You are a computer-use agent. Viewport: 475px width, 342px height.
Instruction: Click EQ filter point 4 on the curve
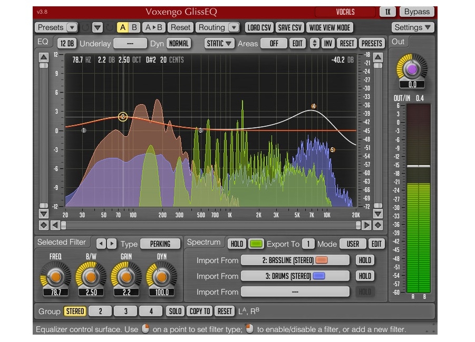(314, 106)
